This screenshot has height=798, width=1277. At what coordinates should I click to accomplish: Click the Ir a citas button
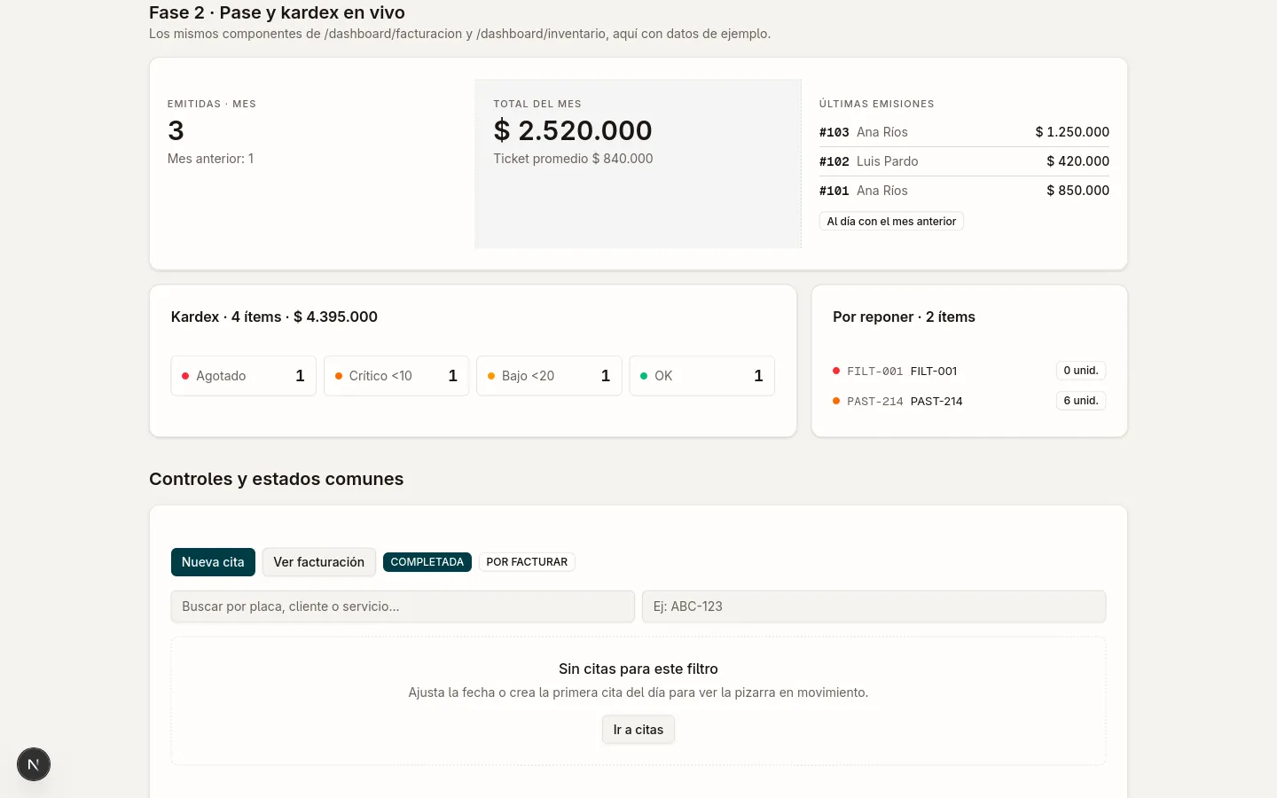638,730
